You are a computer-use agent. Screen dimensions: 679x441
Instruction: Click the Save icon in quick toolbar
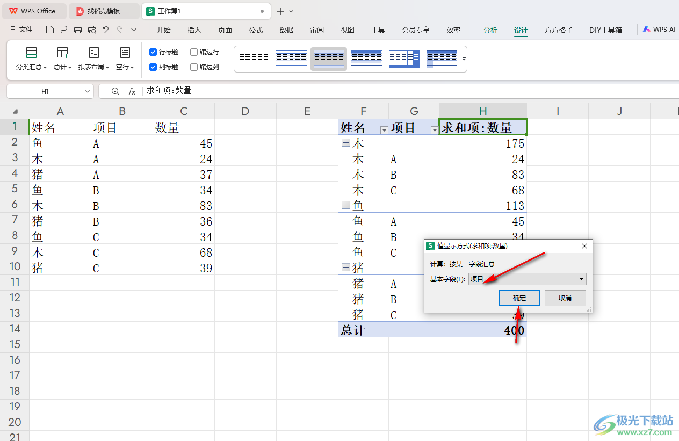(x=50, y=30)
